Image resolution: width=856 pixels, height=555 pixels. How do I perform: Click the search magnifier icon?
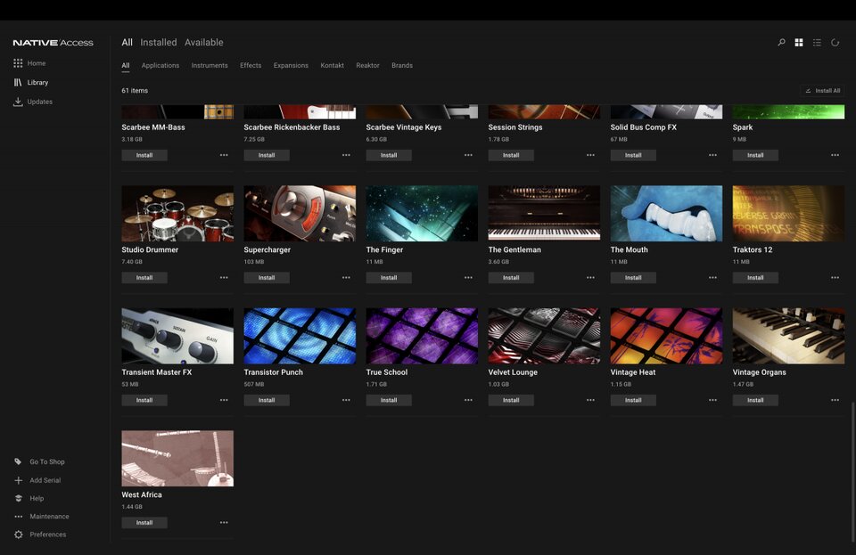[x=780, y=42]
